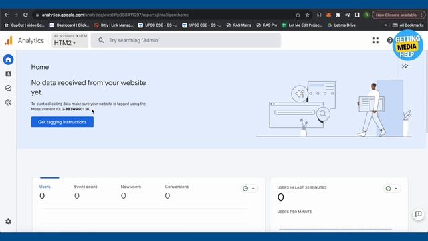Open the Bitly Link Manager bookmark
The image size is (428, 241).
pyautogui.click(x=114, y=25)
